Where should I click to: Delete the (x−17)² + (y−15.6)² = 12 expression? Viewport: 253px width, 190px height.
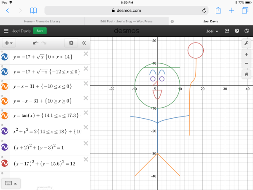tap(86, 159)
